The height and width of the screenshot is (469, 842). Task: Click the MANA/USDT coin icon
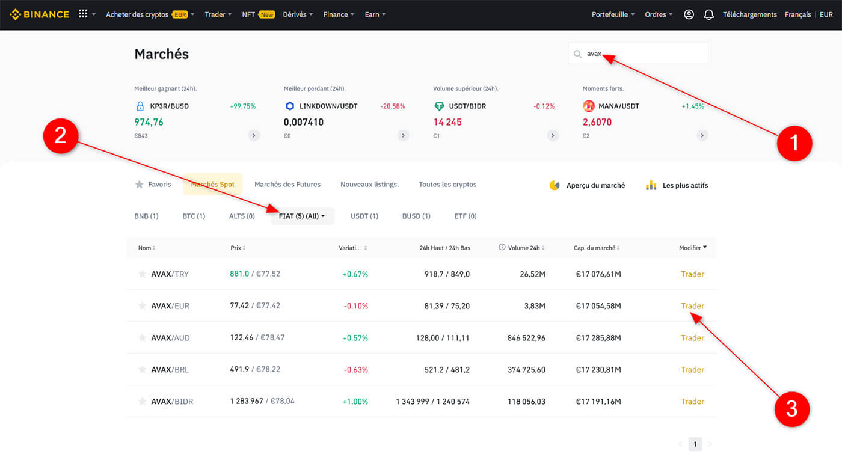click(589, 106)
